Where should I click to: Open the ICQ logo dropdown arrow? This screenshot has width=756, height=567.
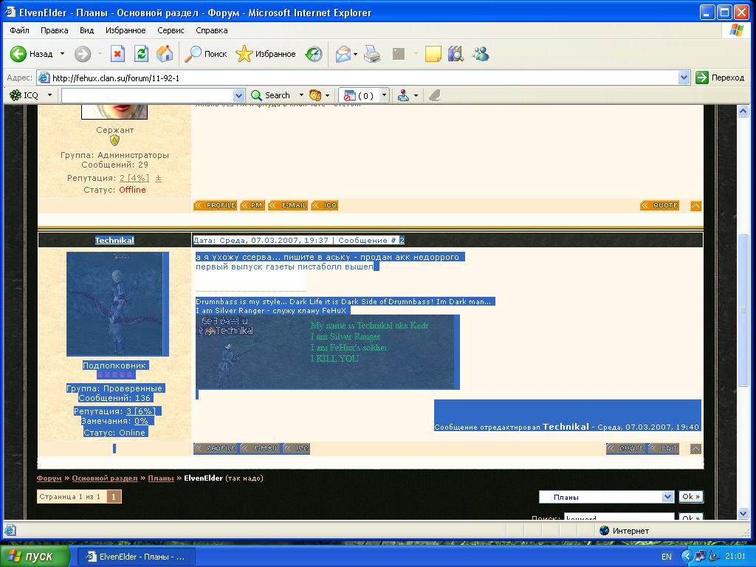point(49,95)
